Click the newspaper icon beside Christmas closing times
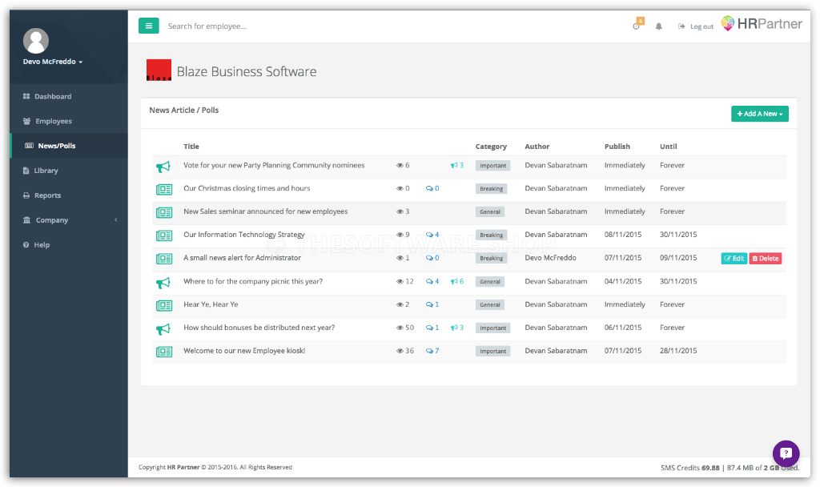 pos(163,189)
